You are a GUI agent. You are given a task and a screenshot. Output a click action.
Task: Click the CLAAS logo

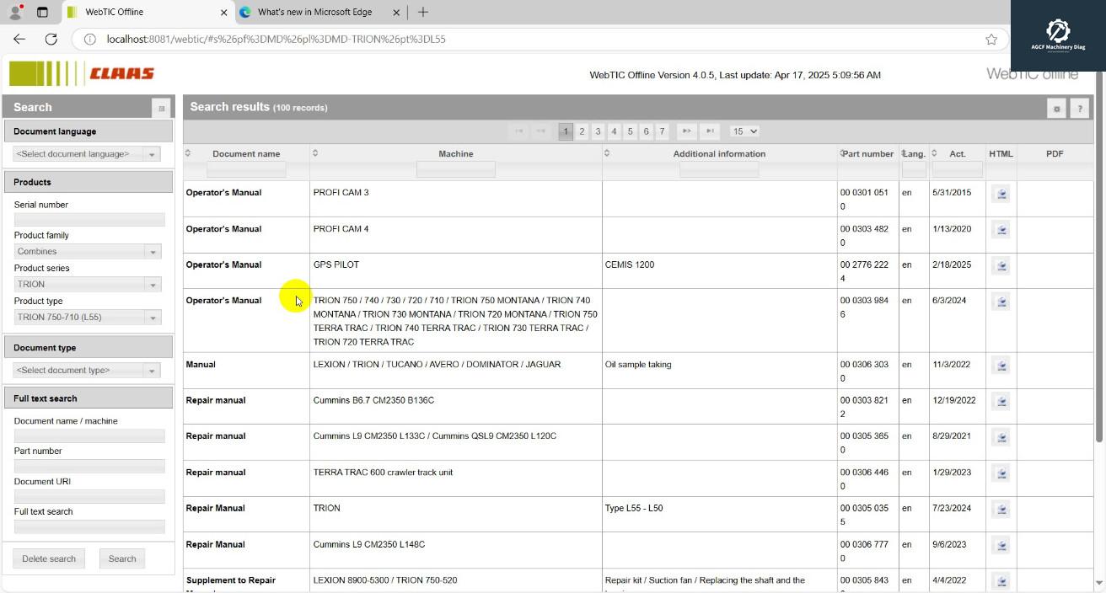(x=82, y=73)
